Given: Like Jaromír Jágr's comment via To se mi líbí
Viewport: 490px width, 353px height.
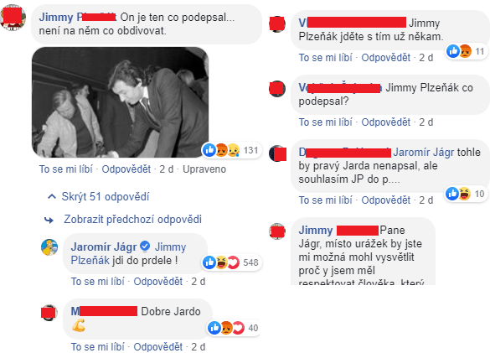Looking at the screenshot, I should (98, 282).
